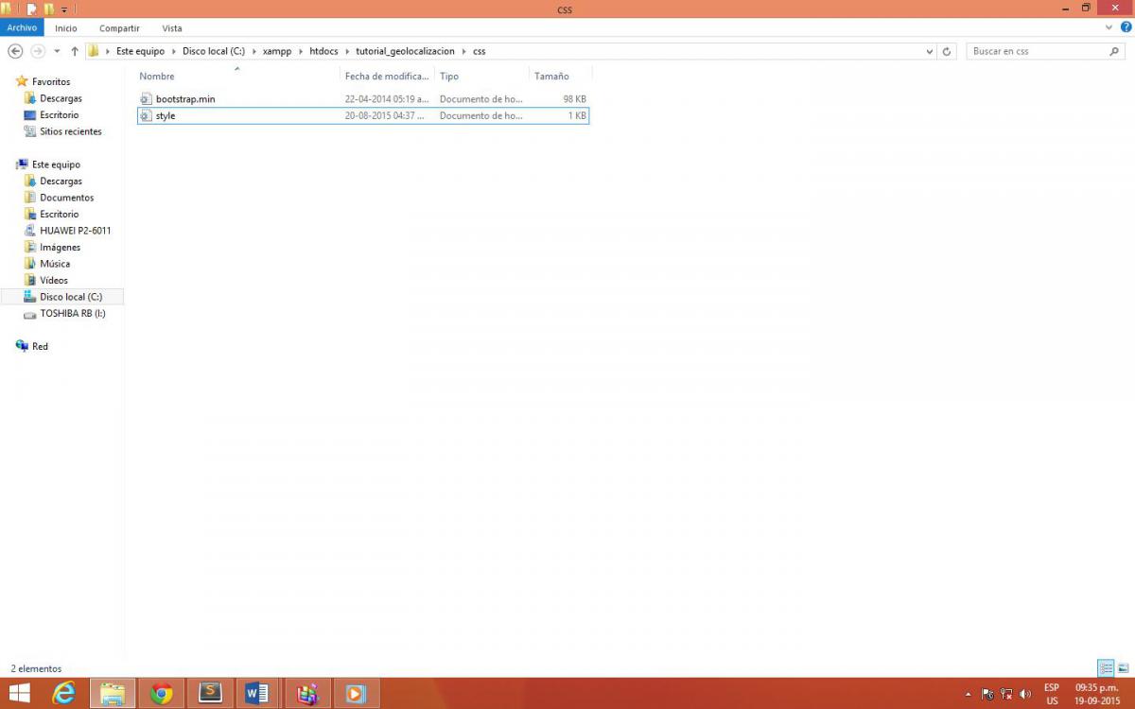Screen dimensions: 1135x709
Task: Go up one folder level
Action: [x=75, y=51]
